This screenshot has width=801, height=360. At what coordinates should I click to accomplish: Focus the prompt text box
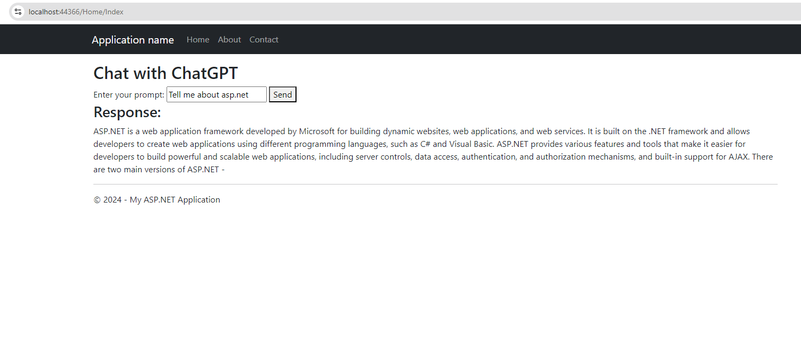(x=216, y=95)
